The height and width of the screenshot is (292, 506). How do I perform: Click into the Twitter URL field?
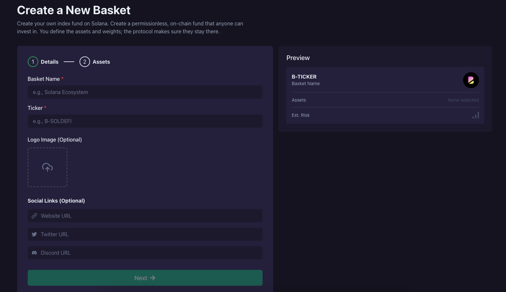pyautogui.click(x=148, y=234)
